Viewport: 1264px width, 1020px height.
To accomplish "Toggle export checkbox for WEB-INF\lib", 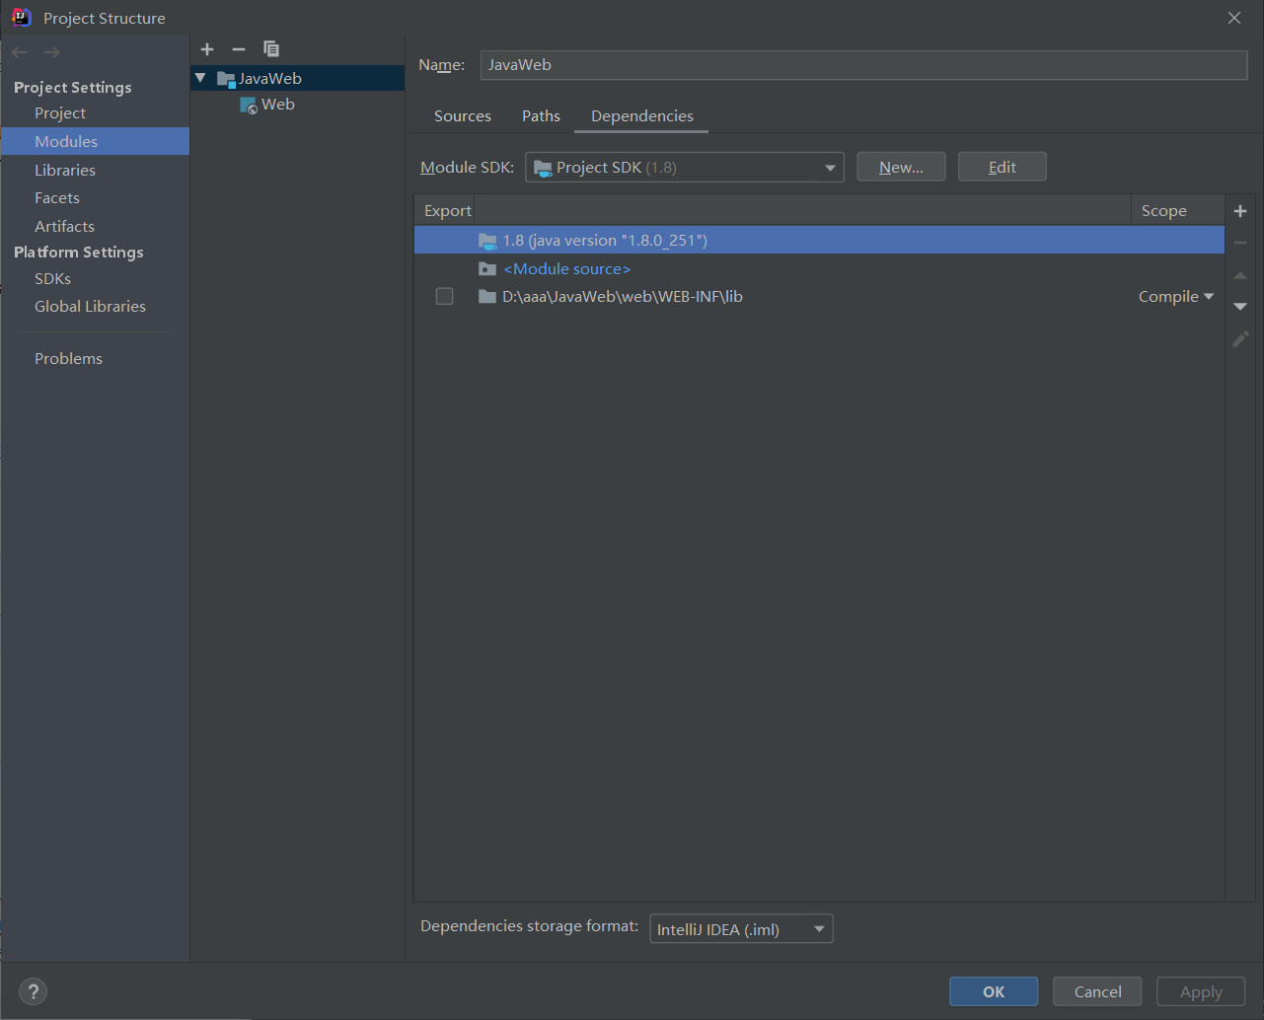I will [445, 296].
